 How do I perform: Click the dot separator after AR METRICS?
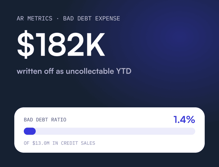pyautogui.click(x=58, y=19)
